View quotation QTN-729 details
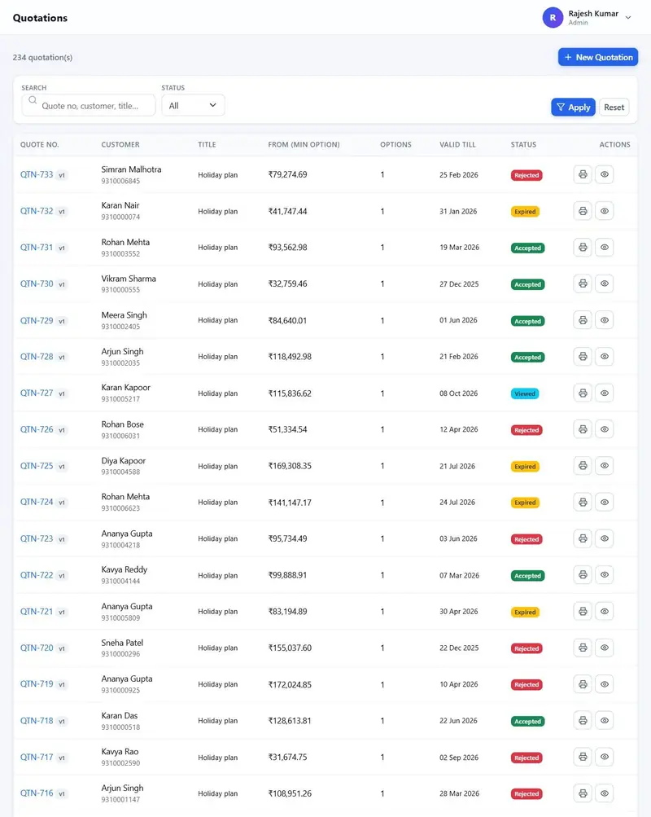Screen dimensions: 651x817 [604, 320]
